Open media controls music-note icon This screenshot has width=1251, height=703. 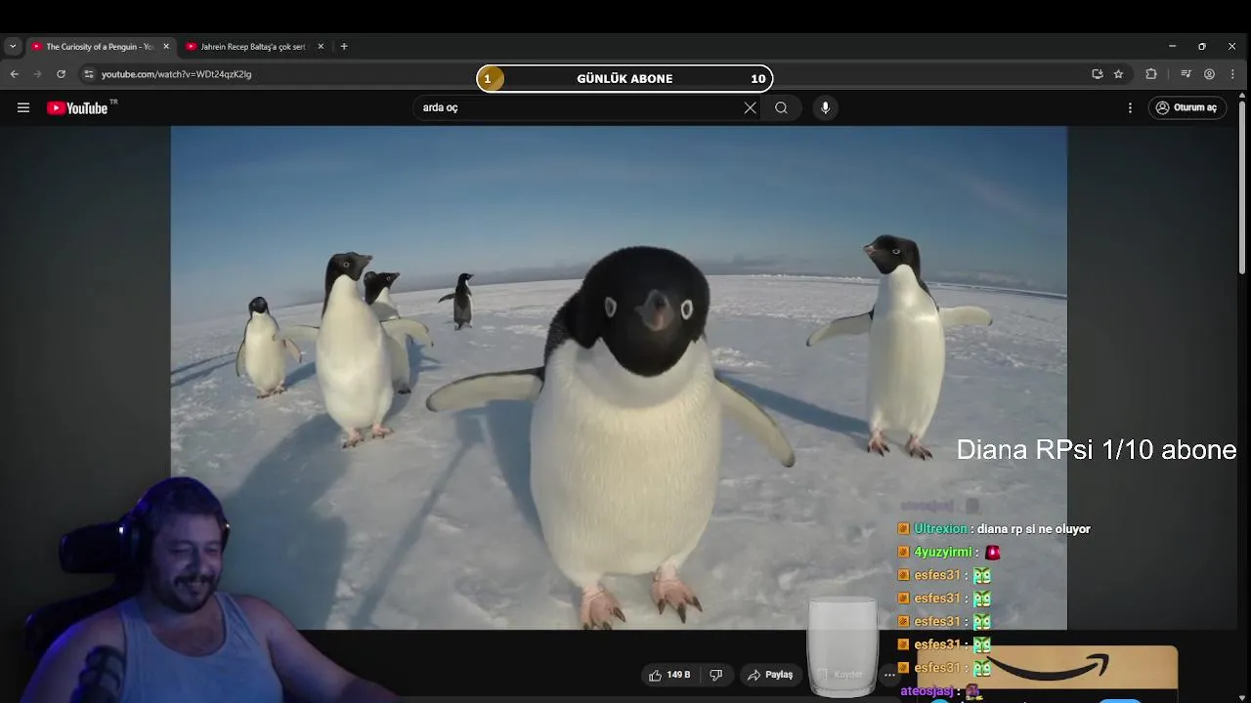[x=1186, y=74]
